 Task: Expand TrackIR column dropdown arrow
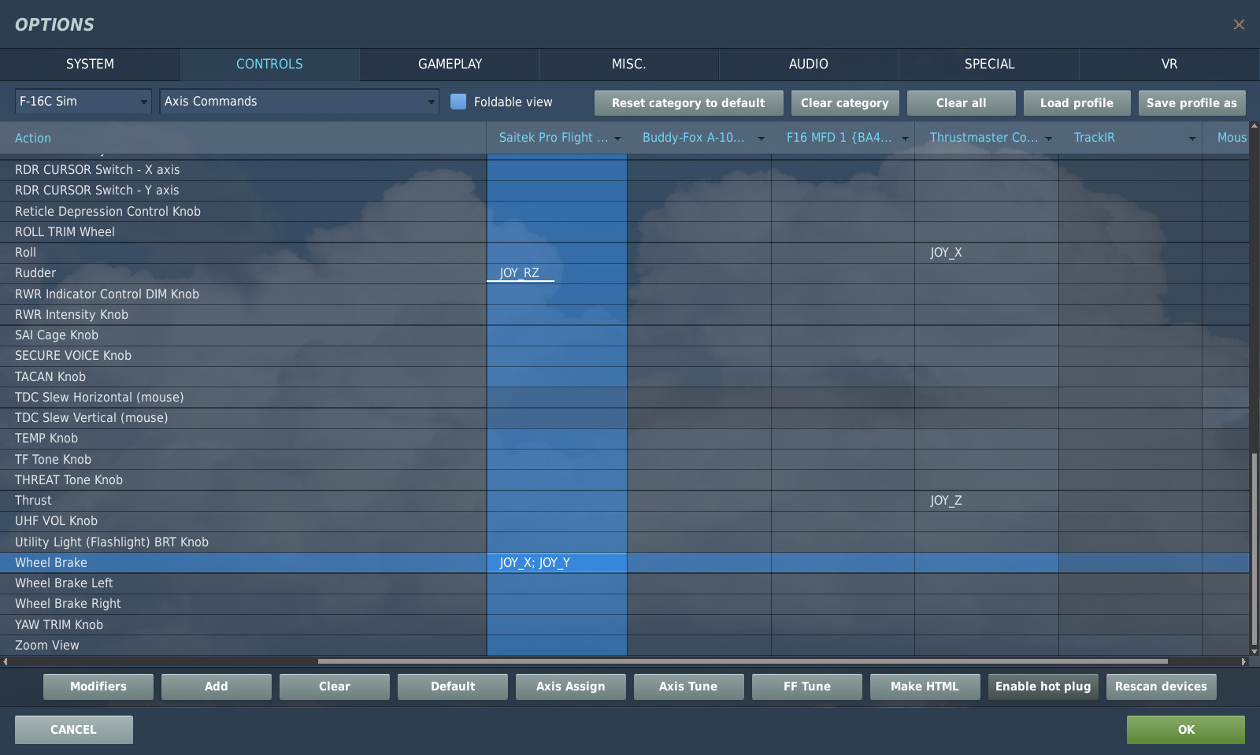click(x=1192, y=139)
